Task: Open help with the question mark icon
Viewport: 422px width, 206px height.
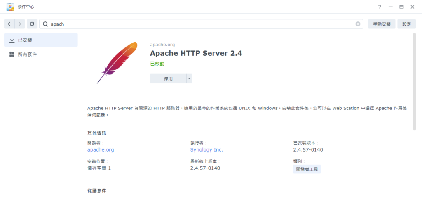Action: [380, 7]
